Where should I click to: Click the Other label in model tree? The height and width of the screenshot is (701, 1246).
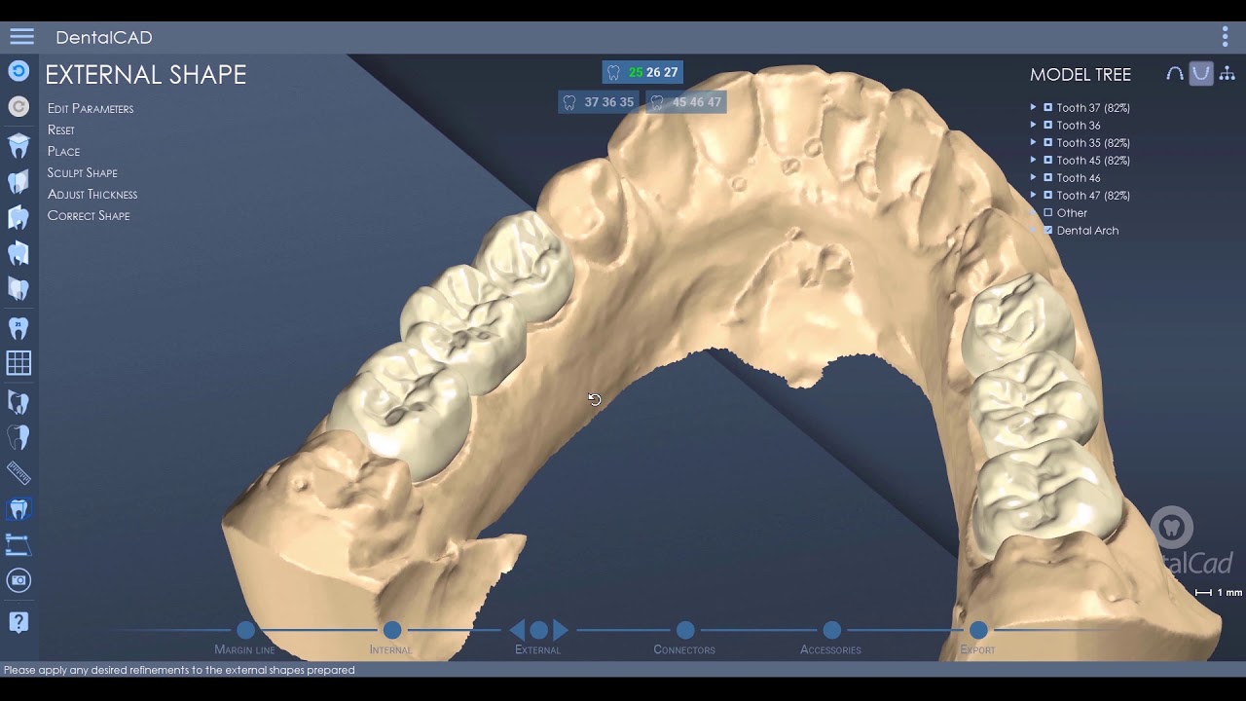tap(1072, 213)
